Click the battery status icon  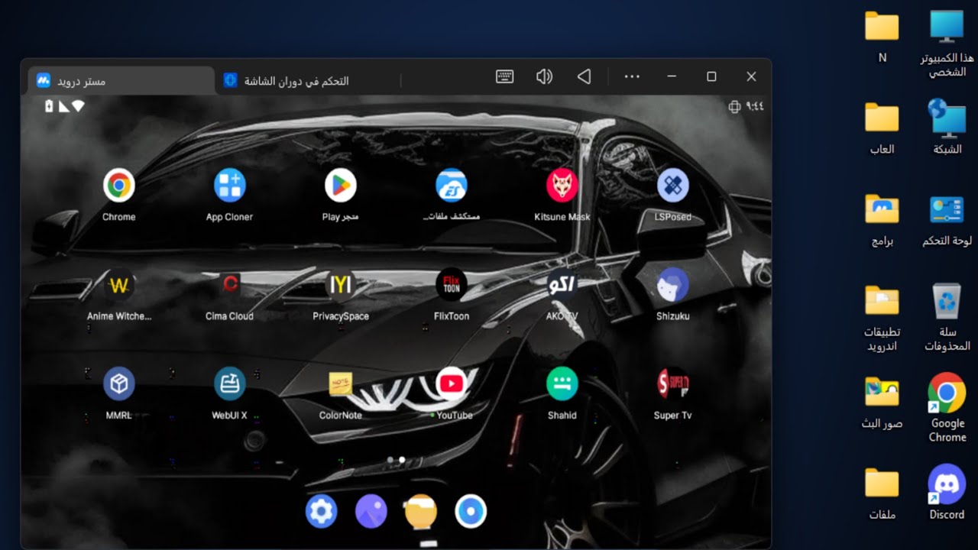tap(50, 107)
